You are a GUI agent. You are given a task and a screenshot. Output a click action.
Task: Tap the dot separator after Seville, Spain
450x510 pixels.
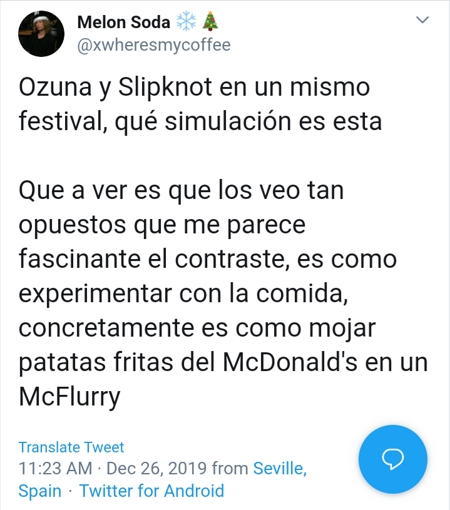(71, 491)
